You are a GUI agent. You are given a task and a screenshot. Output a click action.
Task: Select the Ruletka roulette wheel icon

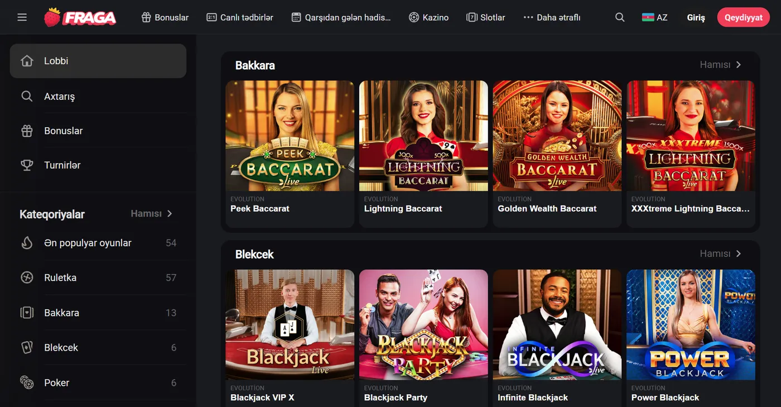pos(27,277)
